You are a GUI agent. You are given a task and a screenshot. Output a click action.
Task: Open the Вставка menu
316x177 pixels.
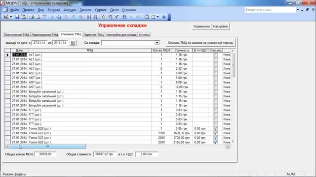(x=54, y=10)
